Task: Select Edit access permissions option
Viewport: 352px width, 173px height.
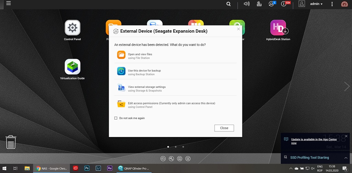Action: pyautogui.click(x=175, y=104)
